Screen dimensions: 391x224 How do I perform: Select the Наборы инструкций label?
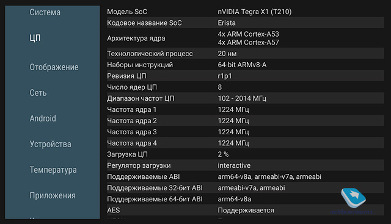pos(140,65)
